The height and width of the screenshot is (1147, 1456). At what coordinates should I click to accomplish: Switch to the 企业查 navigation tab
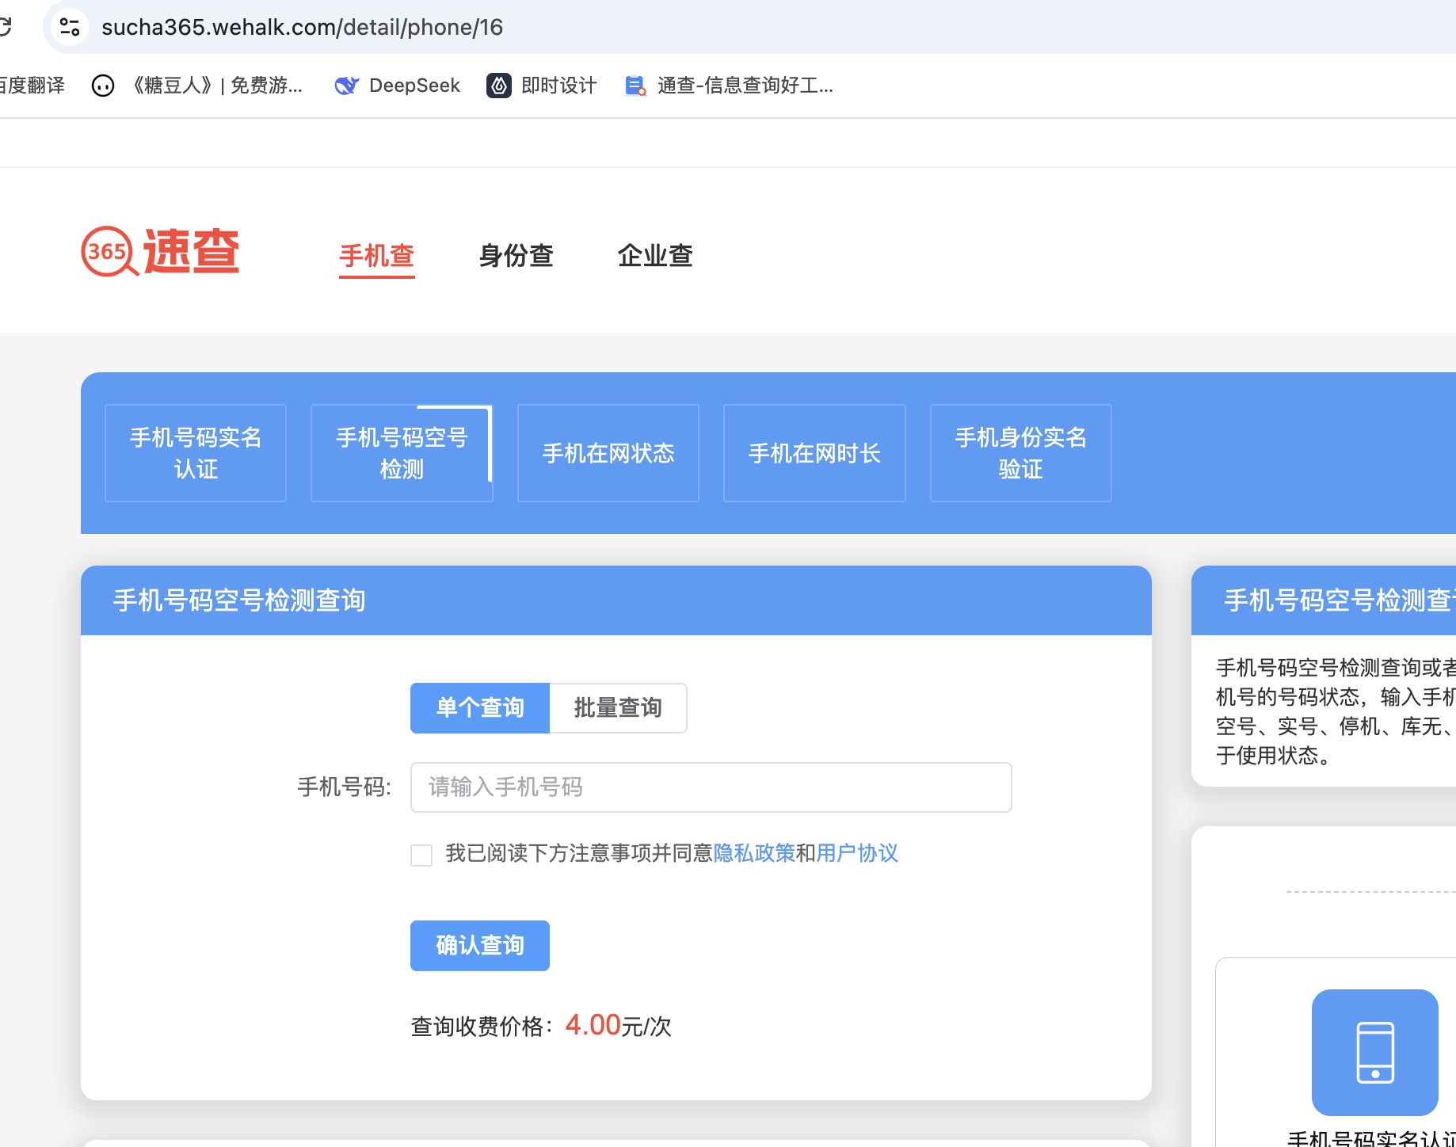pos(655,256)
